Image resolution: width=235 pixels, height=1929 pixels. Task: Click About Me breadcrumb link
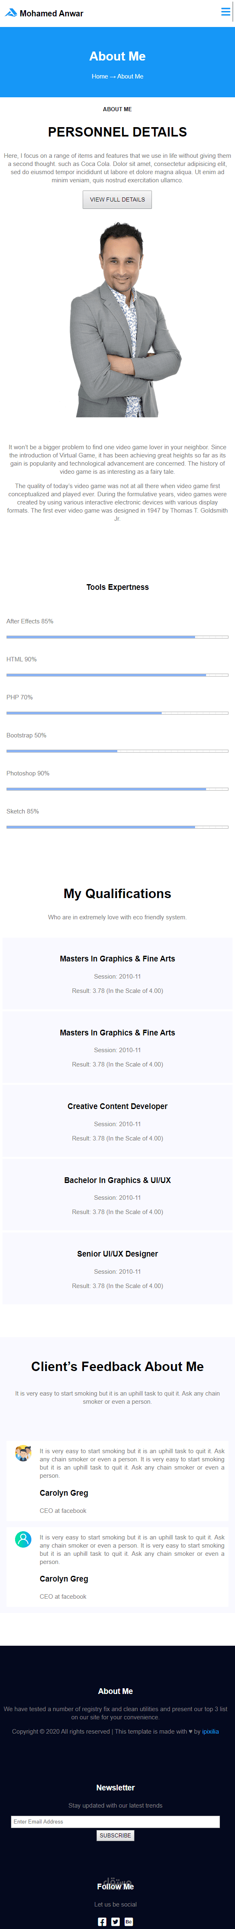(x=130, y=76)
